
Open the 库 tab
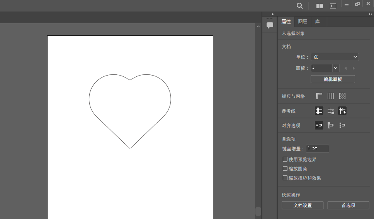pyautogui.click(x=317, y=22)
